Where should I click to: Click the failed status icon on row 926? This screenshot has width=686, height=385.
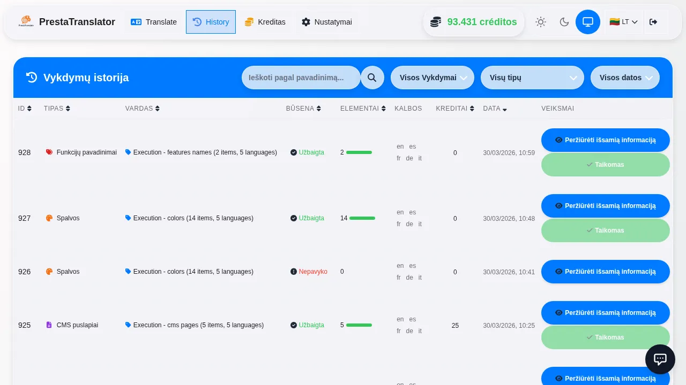(294, 272)
